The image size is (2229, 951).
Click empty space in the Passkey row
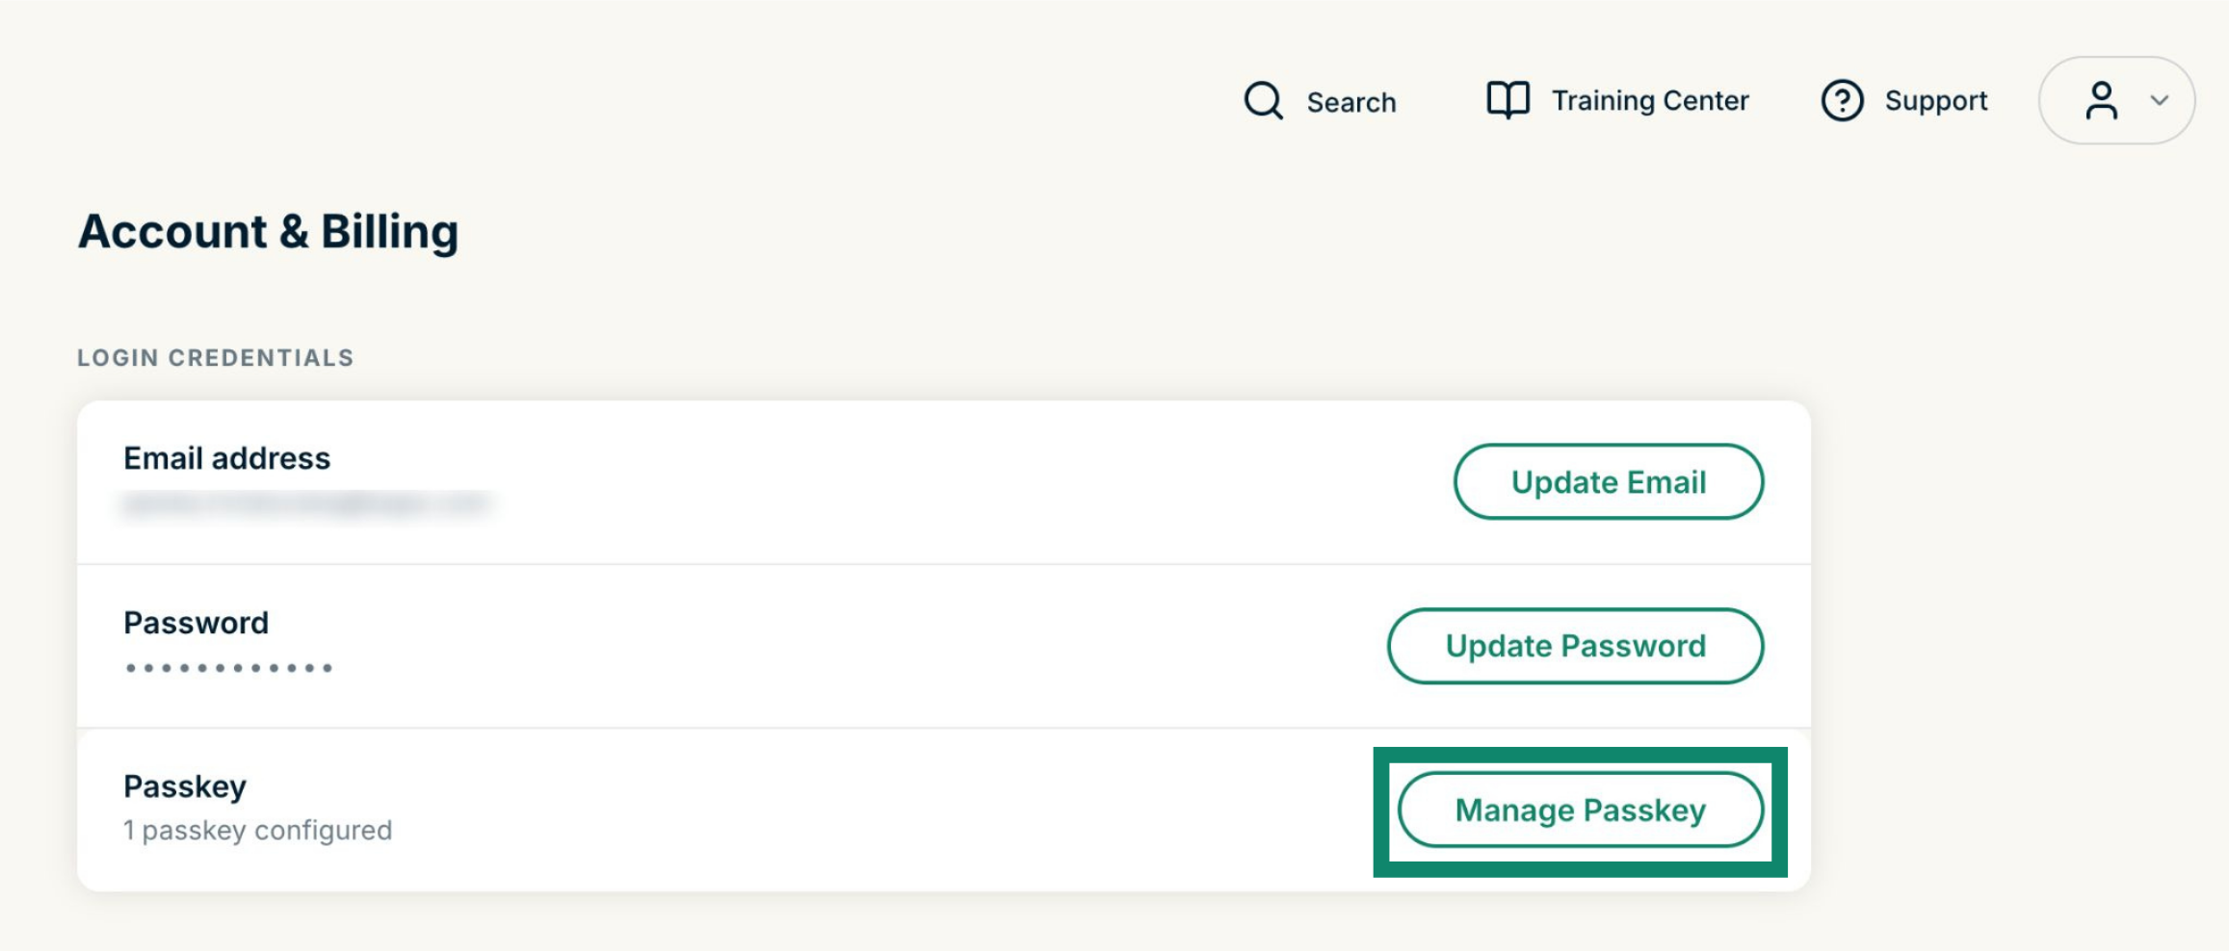[x=867, y=810]
